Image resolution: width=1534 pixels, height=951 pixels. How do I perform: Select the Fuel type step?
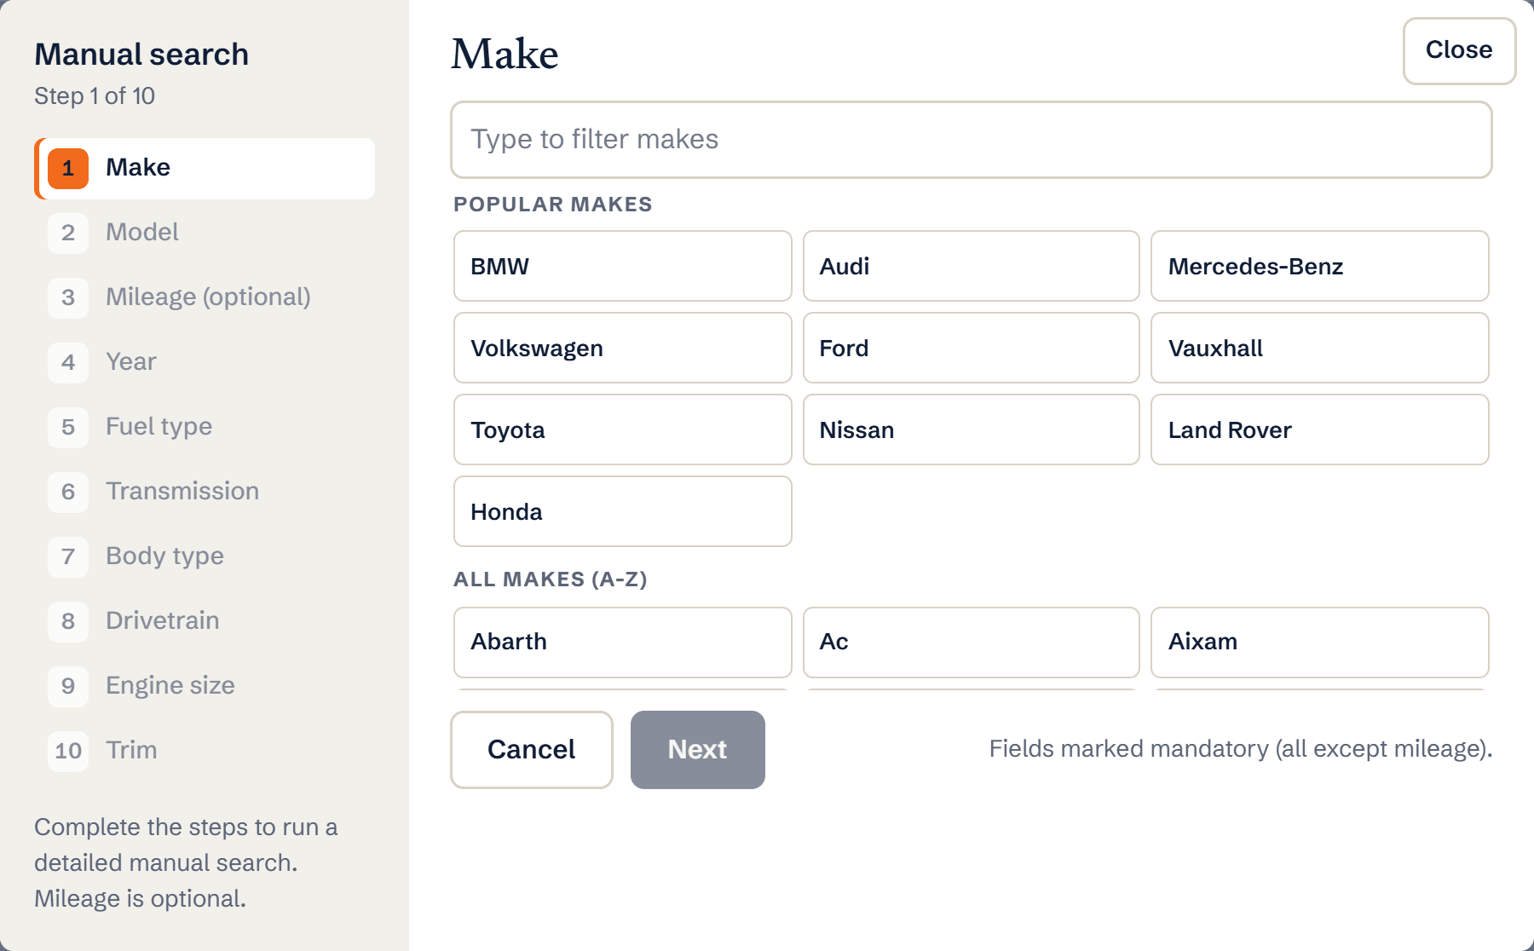coord(205,427)
